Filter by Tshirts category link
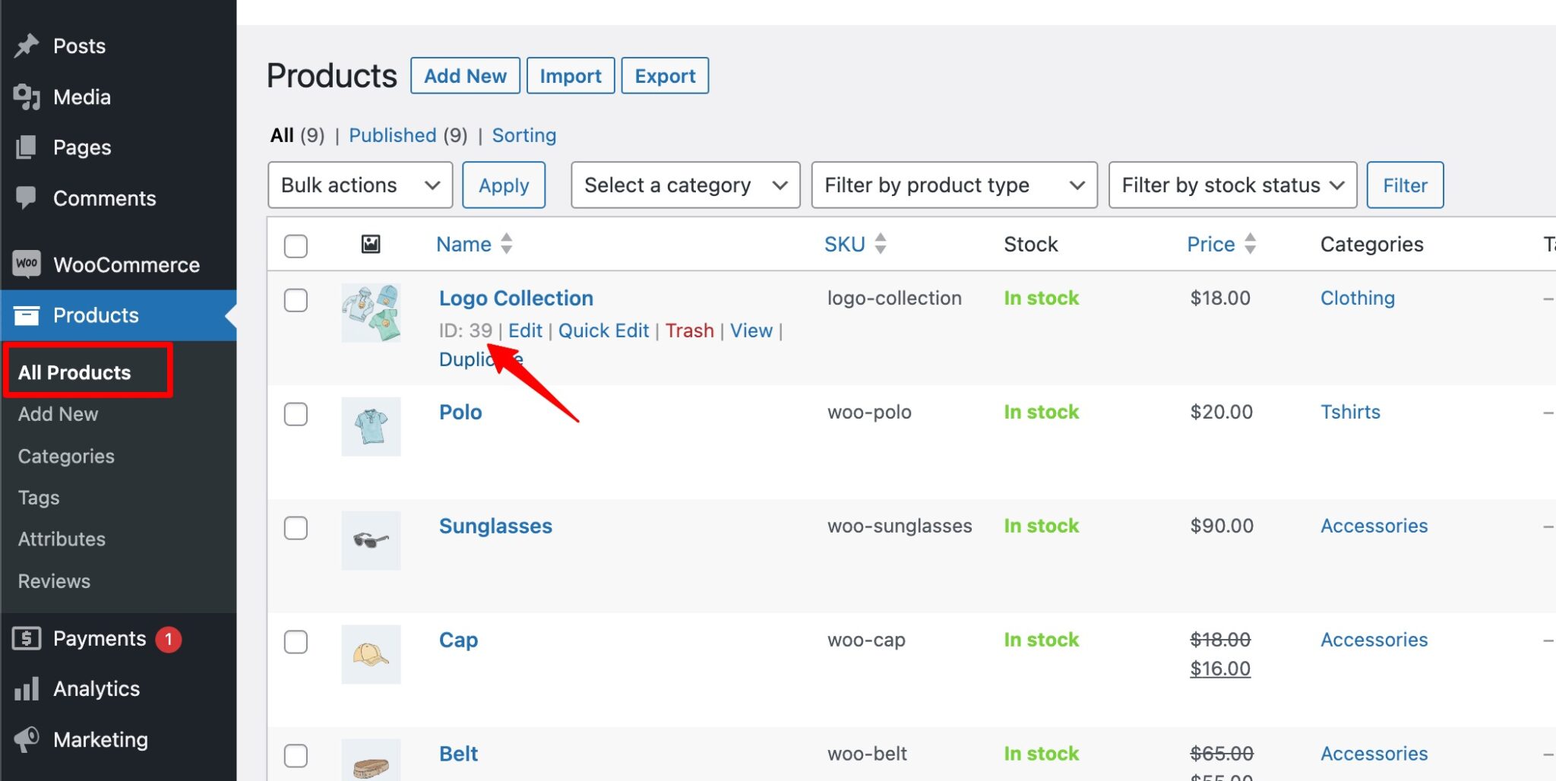 point(1350,412)
